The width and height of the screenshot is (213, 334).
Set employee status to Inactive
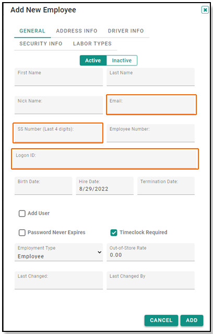click(x=122, y=61)
